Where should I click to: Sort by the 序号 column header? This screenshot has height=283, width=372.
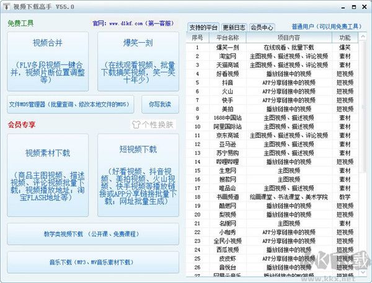tap(197, 37)
